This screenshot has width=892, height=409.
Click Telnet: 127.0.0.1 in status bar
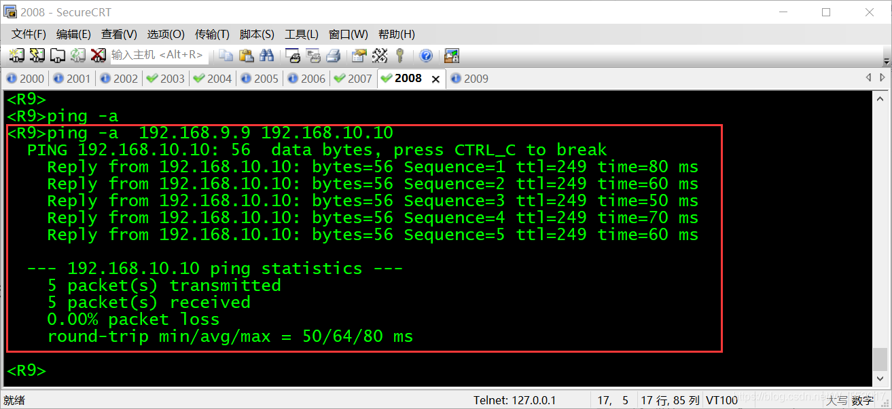tap(514, 400)
